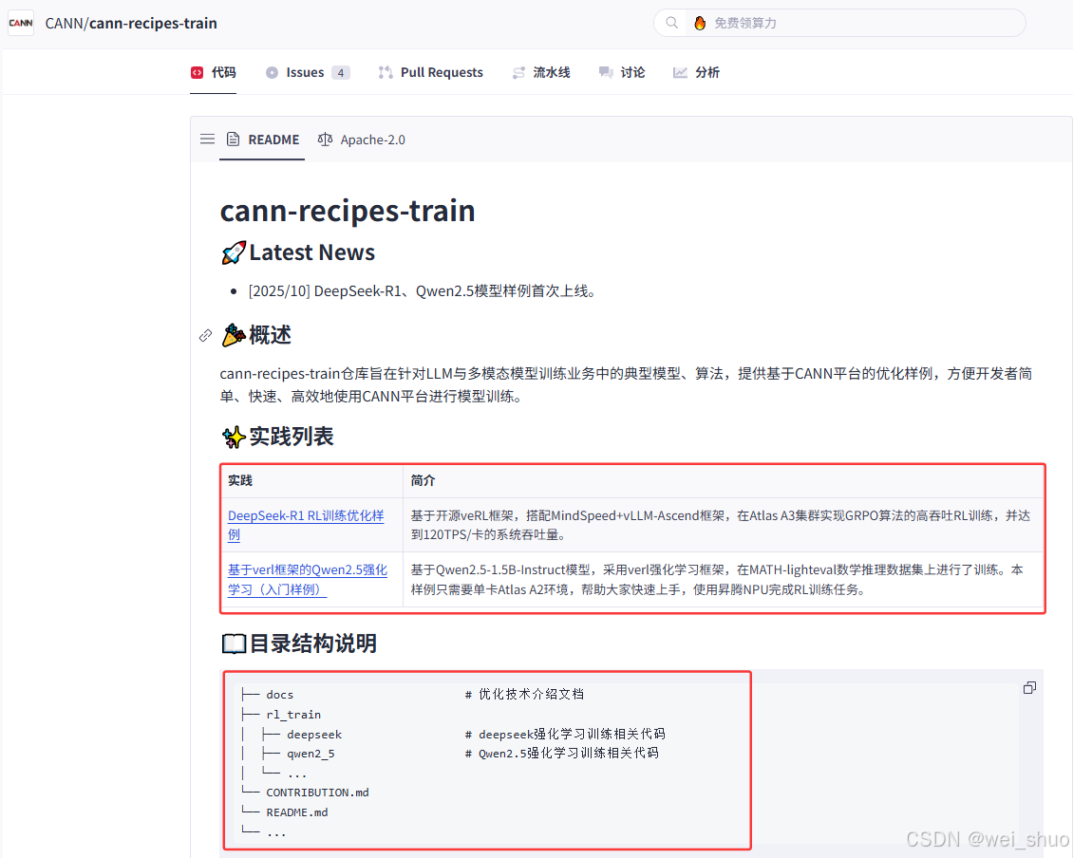Click the Apache-2.0 license scales icon
Screen dimensions: 1073x858
point(324,139)
